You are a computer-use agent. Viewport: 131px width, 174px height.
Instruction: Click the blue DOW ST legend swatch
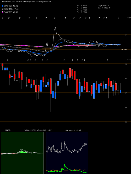tap(3, 6)
